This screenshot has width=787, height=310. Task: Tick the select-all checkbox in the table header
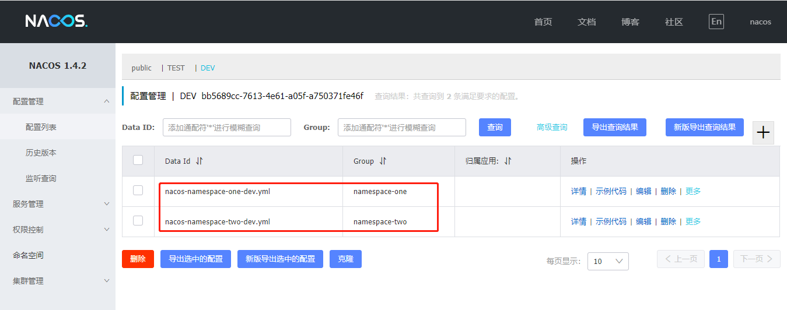(x=138, y=160)
